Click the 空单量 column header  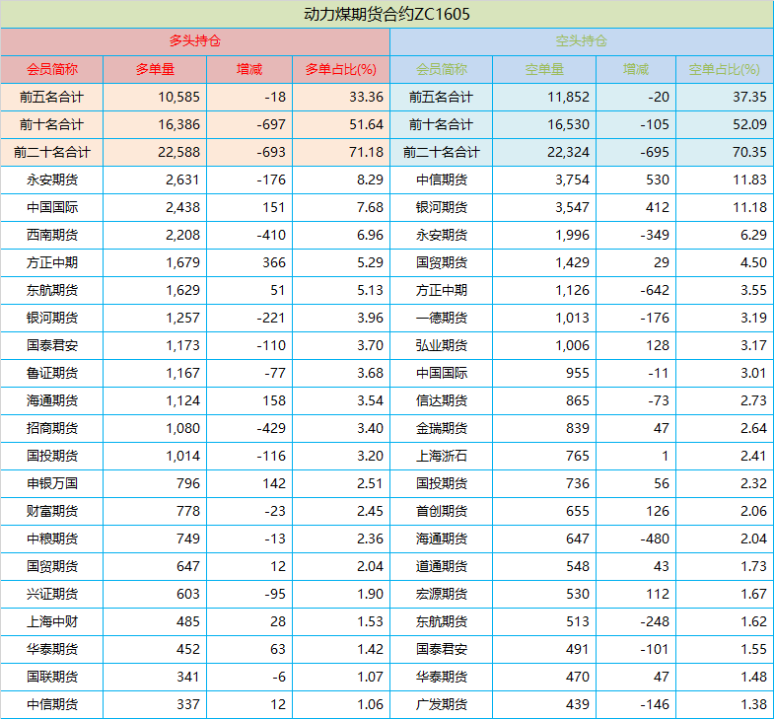coord(544,70)
